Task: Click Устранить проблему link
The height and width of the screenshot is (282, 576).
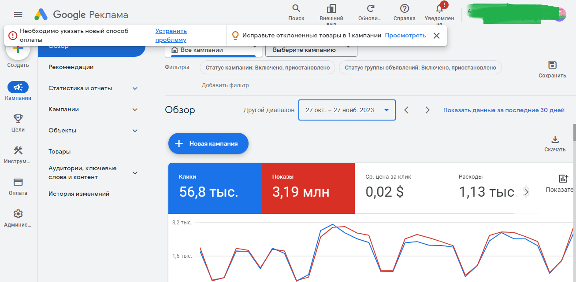Action: tap(171, 36)
